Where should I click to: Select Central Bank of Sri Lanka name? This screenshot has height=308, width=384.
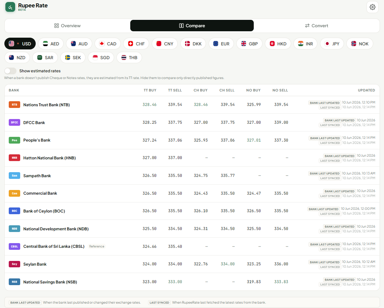click(x=54, y=246)
